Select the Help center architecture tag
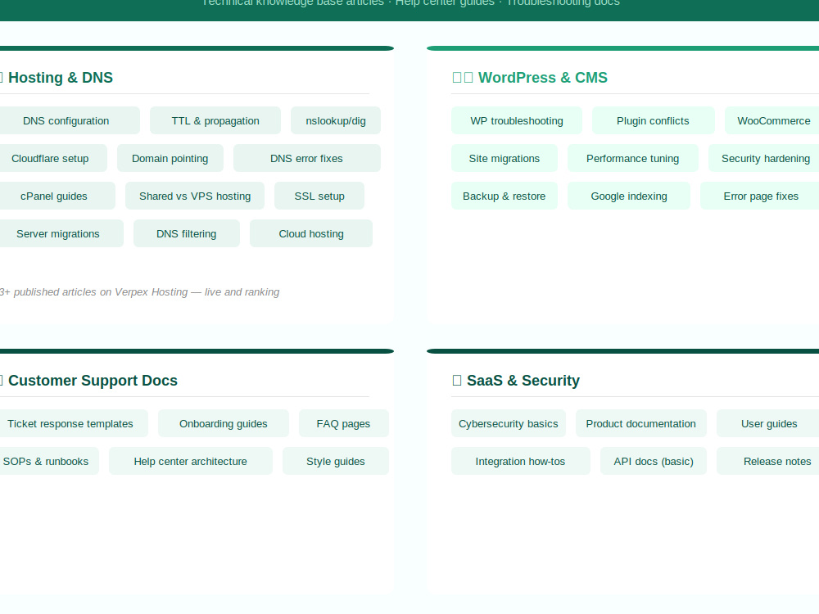This screenshot has height=614, width=819. pyautogui.click(x=191, y=461)
